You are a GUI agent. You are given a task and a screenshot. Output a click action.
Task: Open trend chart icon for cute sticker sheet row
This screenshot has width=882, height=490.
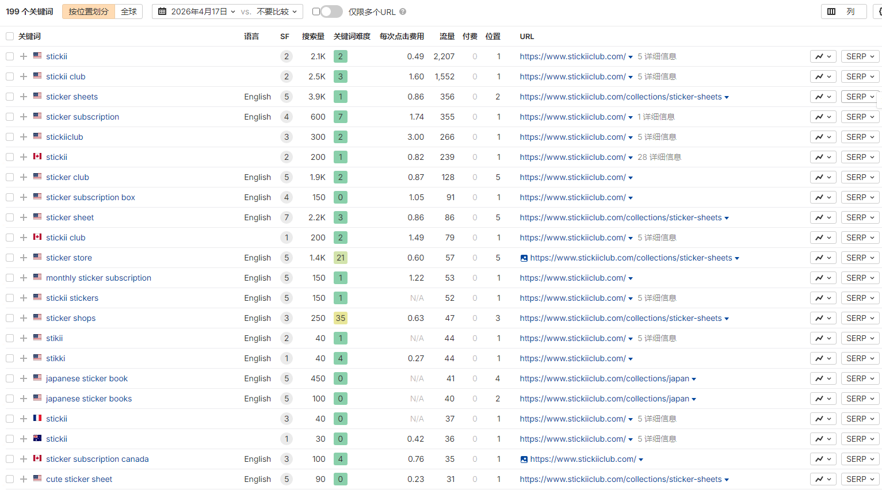823,479
